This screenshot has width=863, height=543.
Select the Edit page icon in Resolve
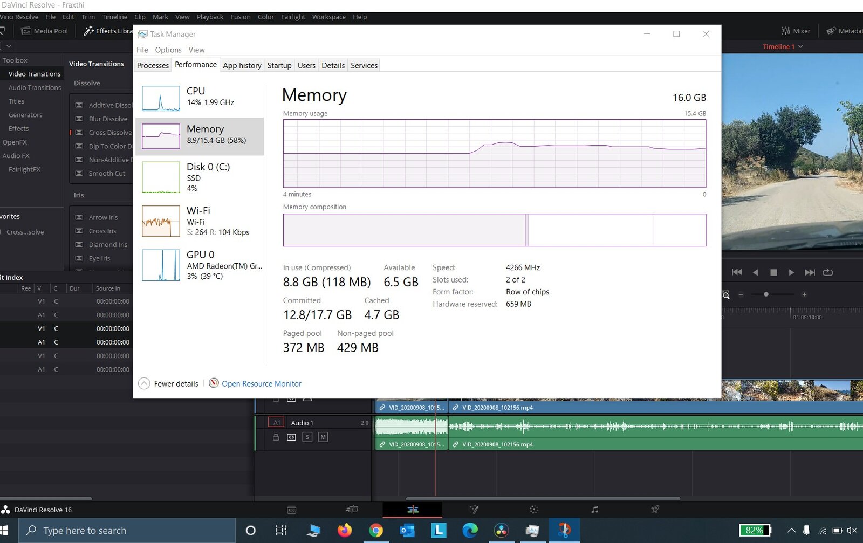[x=413, y=510]
